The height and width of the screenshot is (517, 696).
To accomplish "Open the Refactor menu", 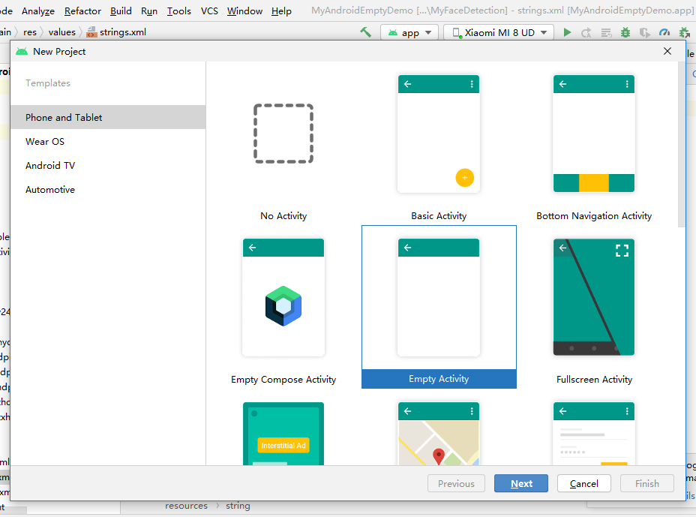I will click(x=82, y=11).
